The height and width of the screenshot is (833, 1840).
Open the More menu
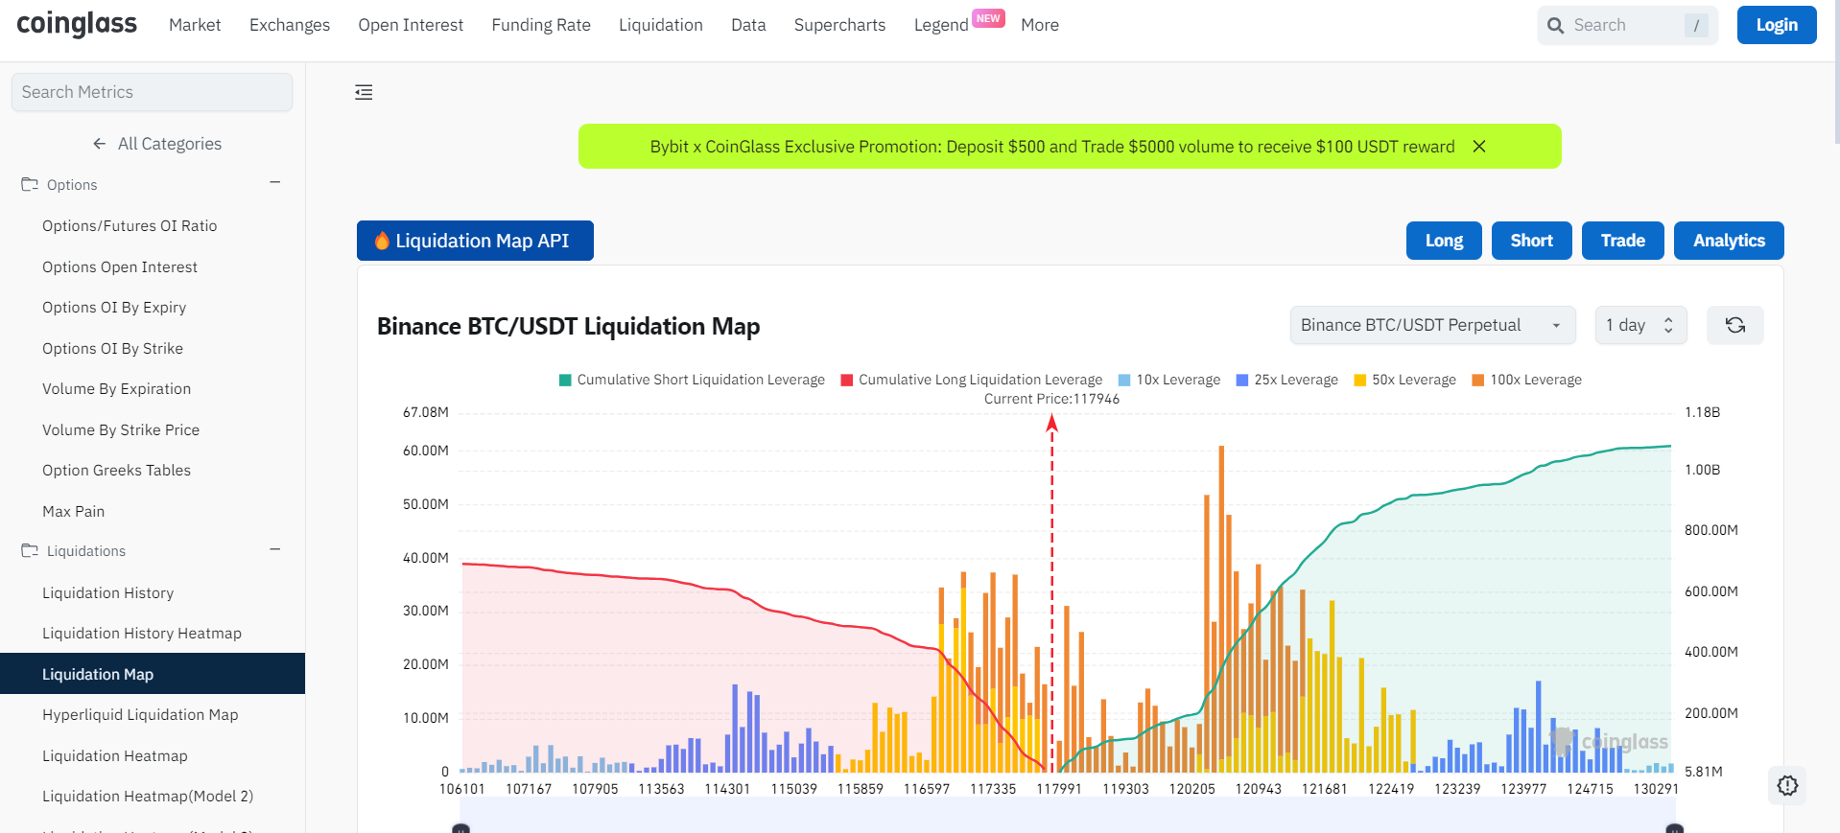pos(1040,25)
